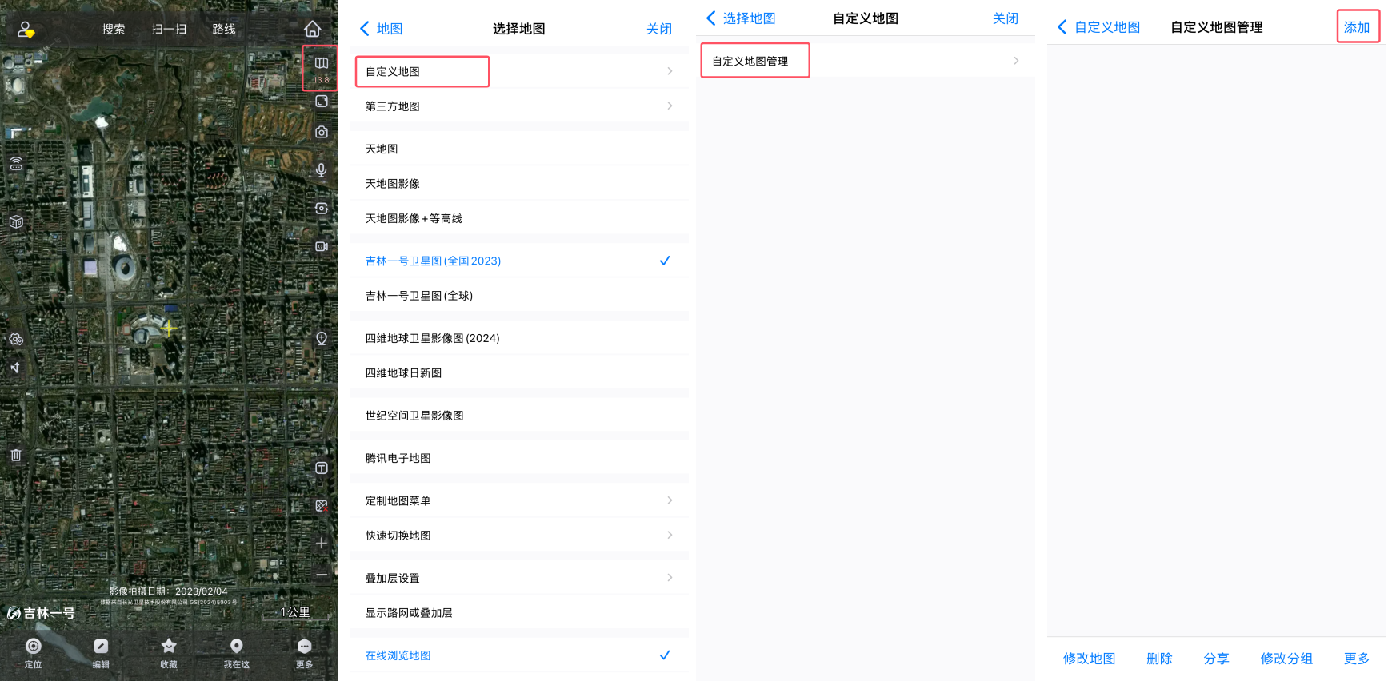Tap the 定位 locate icon
This screenshot has width=1388, height=681.
(x=33, y=652)
